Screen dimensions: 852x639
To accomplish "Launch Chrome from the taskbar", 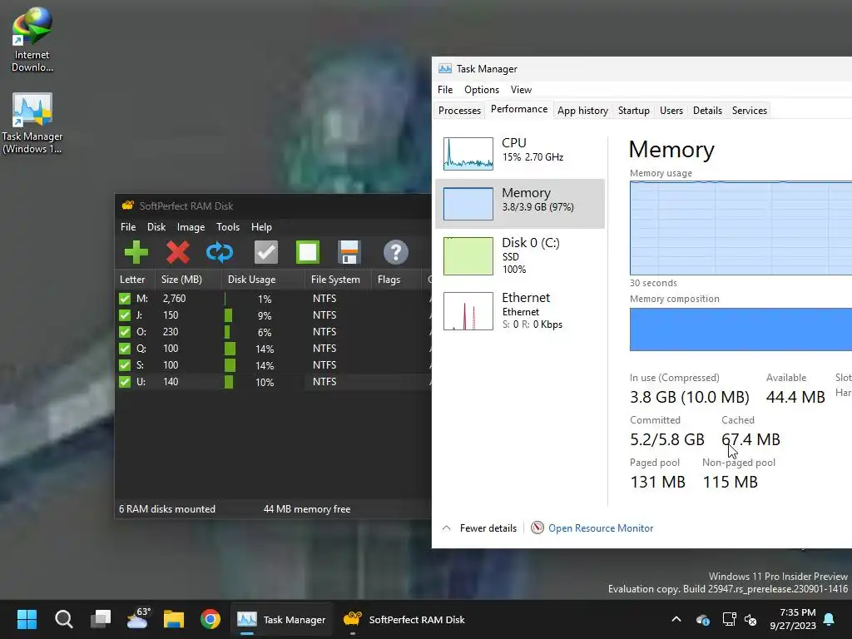I will pos(211,619).
